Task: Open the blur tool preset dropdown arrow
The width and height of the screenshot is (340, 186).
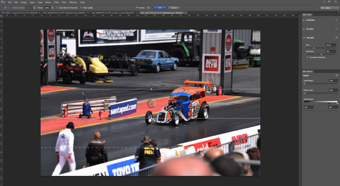Action: coord(9,8)
